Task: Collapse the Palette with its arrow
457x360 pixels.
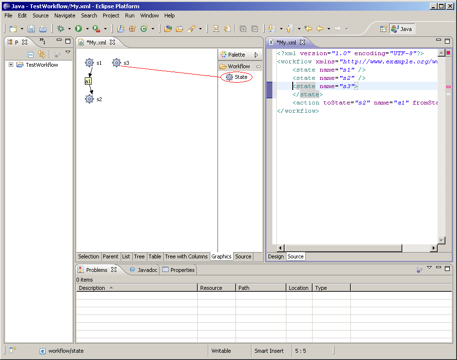Action: (256, 55)
